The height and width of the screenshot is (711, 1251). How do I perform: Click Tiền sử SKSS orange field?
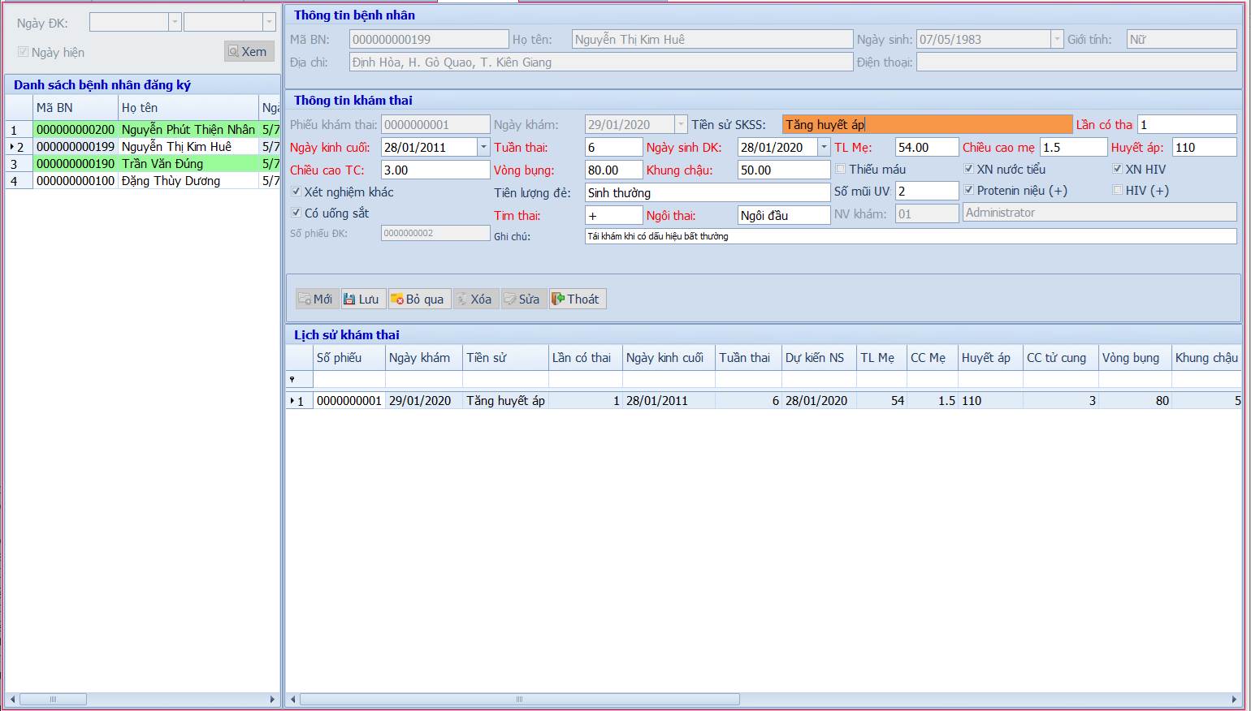point(927,124)
